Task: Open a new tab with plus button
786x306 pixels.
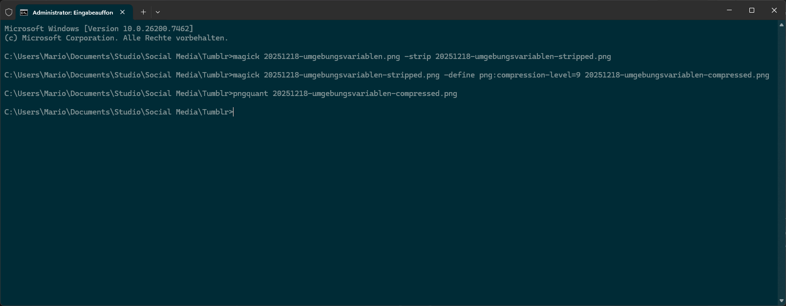Action: point(143,12)
